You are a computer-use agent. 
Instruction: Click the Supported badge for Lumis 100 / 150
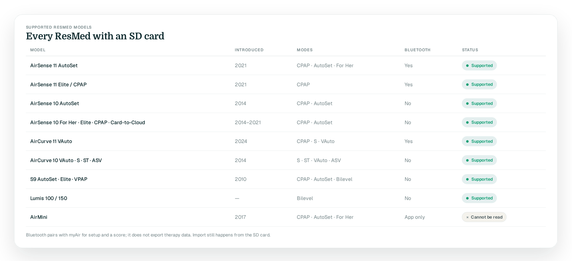[x=479, y=198]
